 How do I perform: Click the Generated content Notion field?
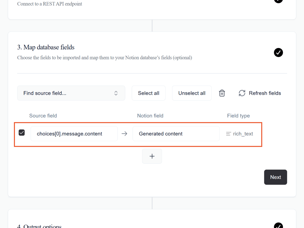point(176,134)
